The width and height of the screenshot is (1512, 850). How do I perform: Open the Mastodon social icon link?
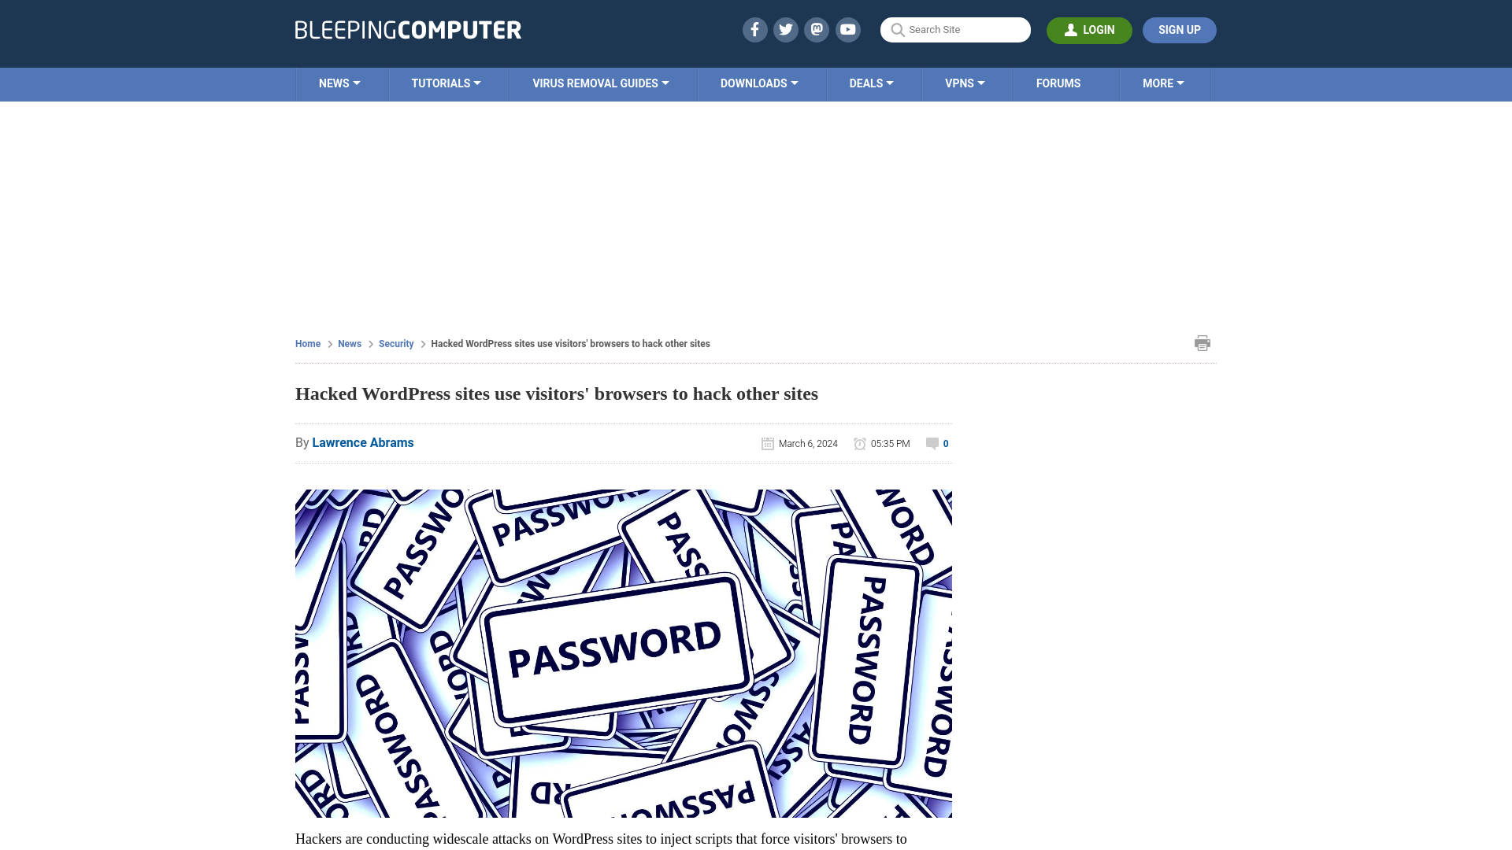click(x=817, y=29)
